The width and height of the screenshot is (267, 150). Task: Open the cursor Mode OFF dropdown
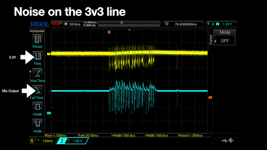click(225, 41)
